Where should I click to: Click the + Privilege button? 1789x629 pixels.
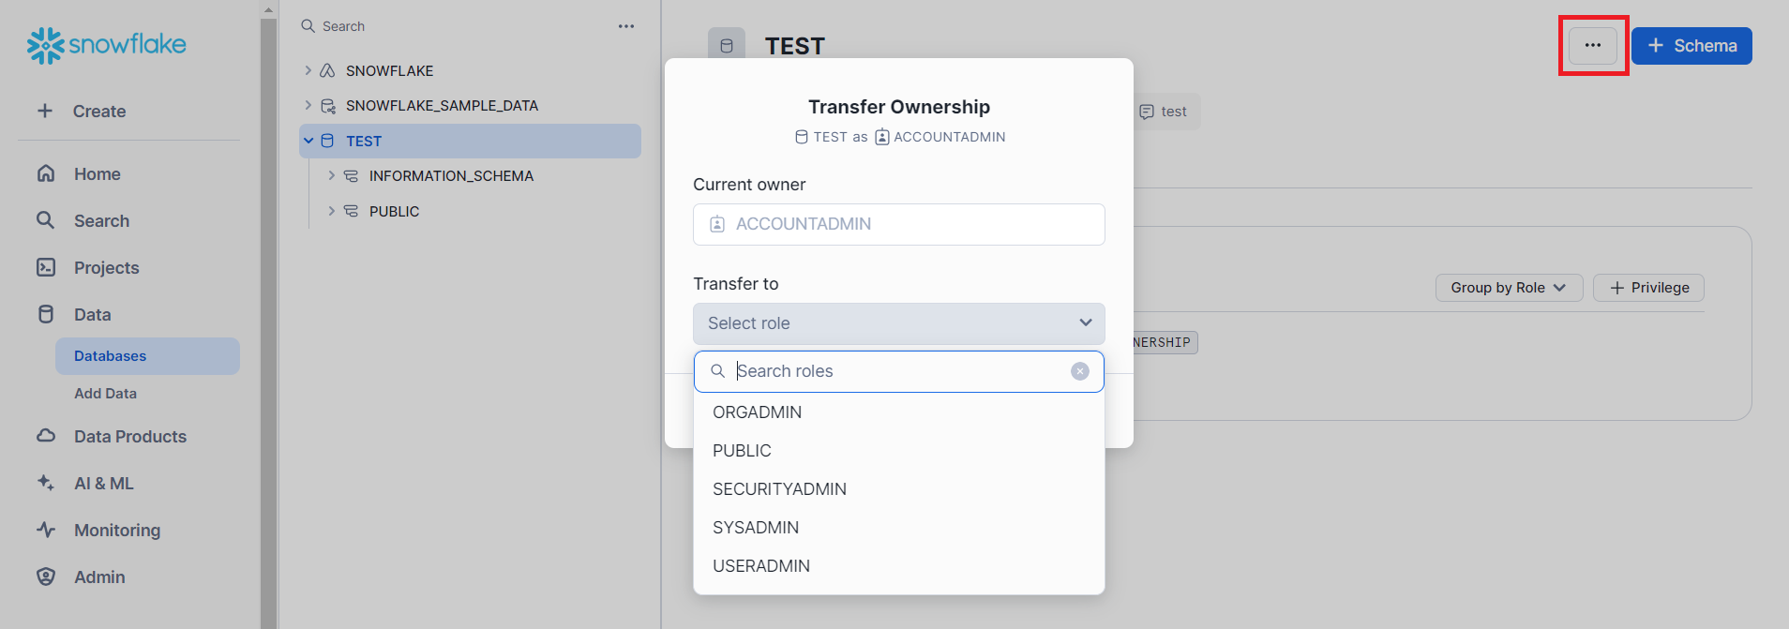1648,288
